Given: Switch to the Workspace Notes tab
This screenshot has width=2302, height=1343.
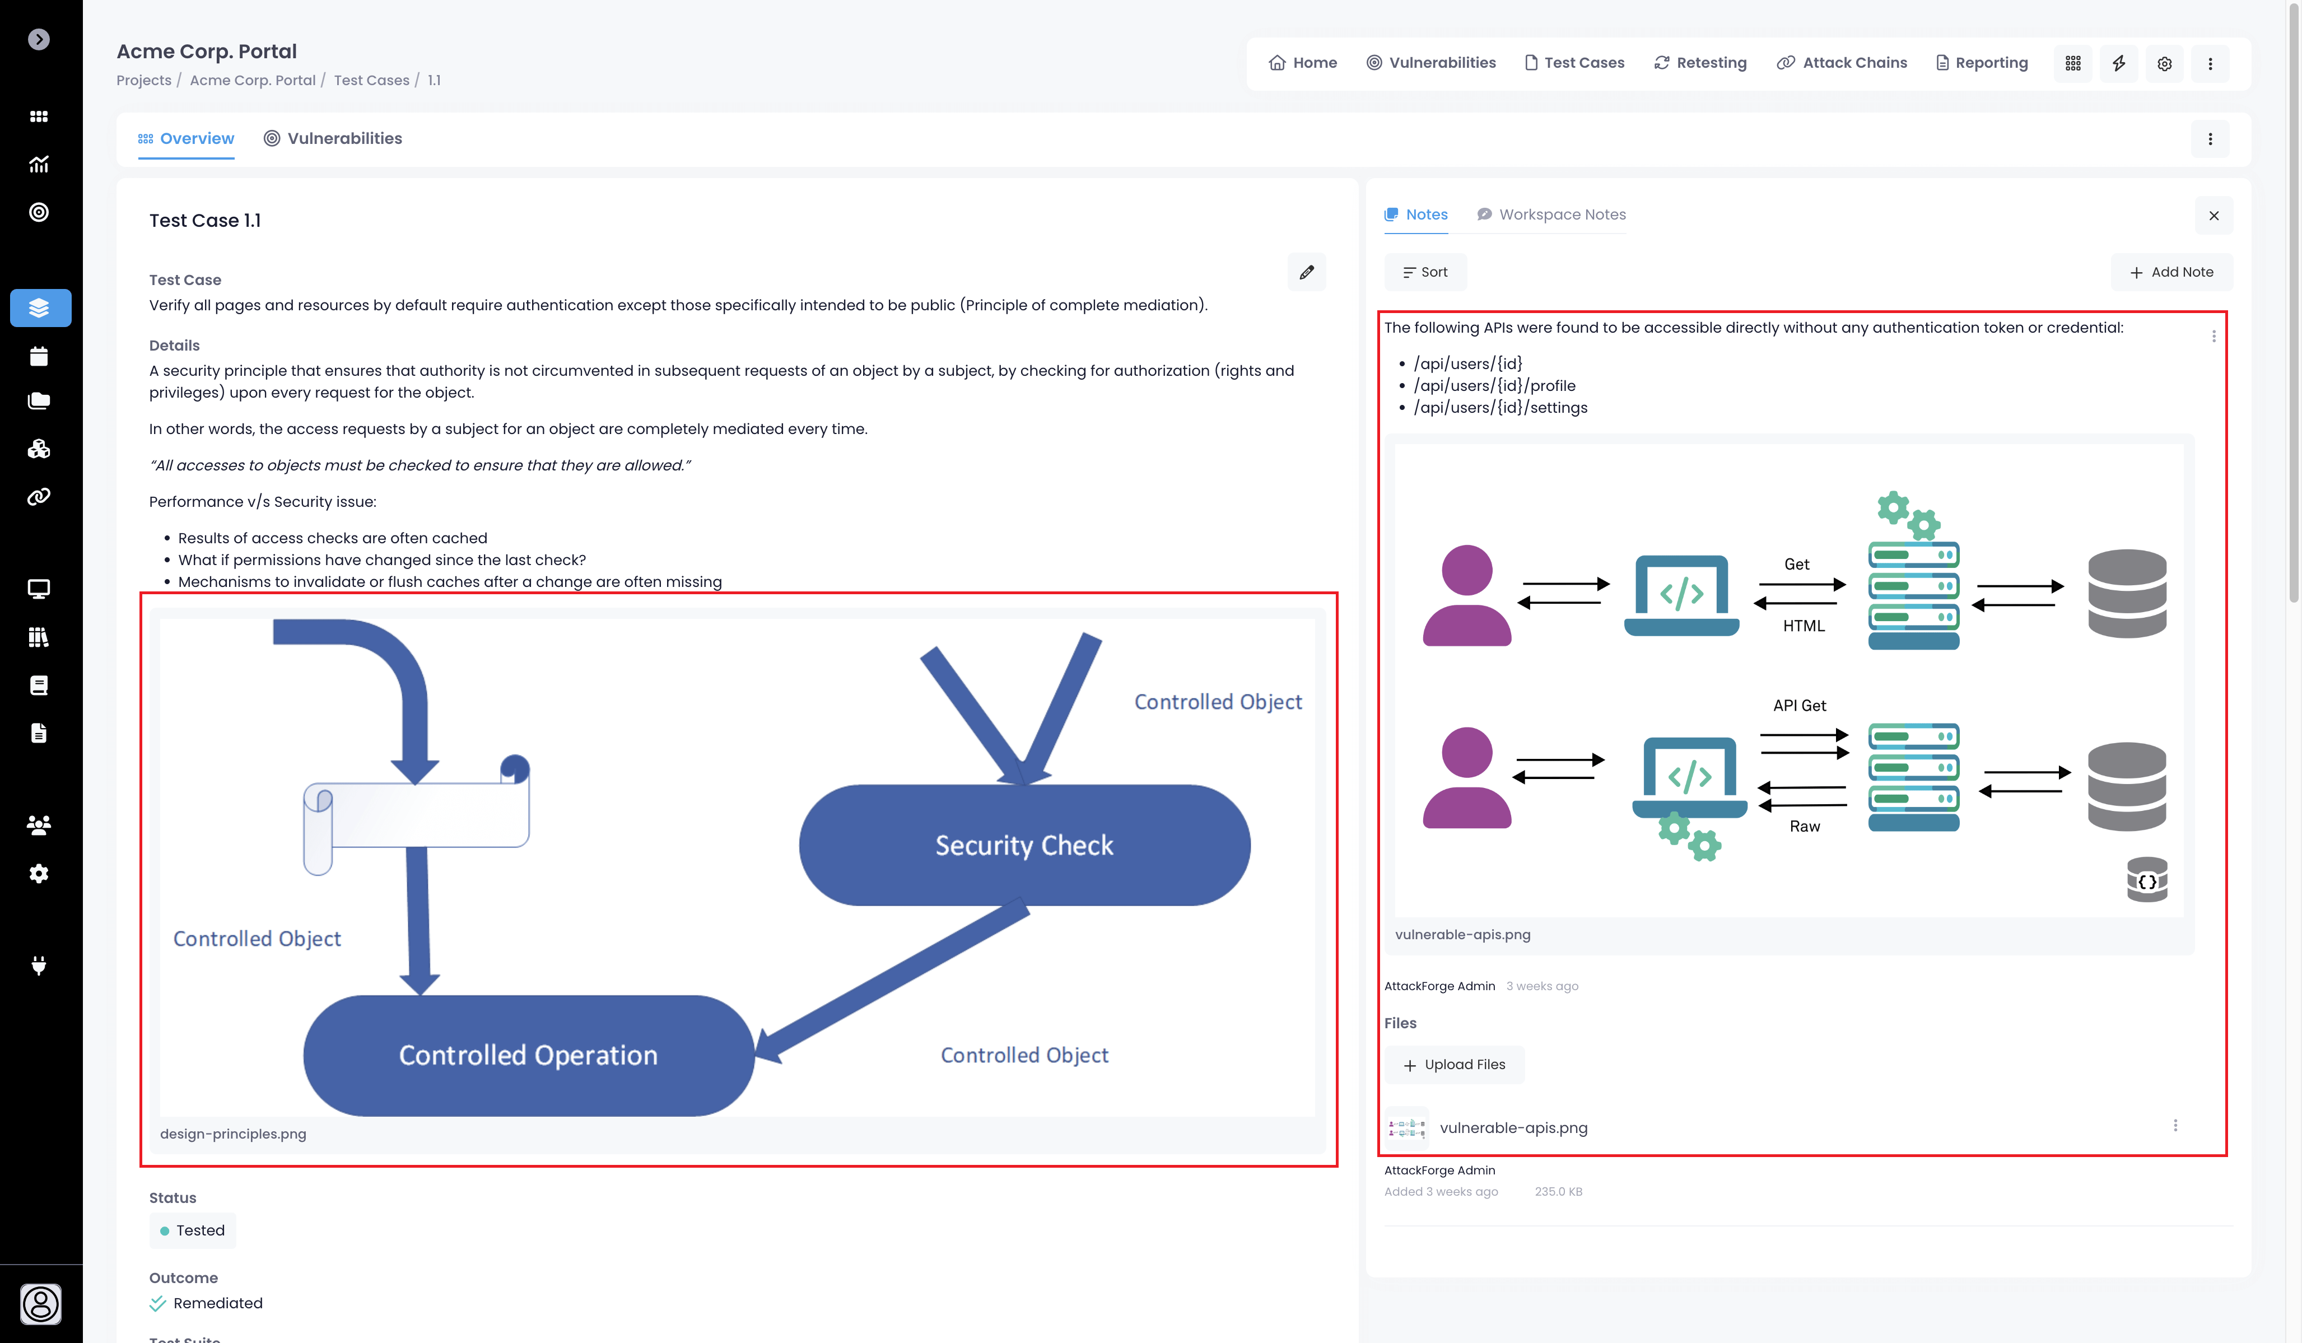Looking at the screenshot, I should (x=1551, y=214).
